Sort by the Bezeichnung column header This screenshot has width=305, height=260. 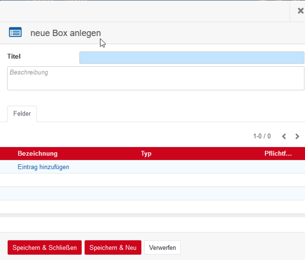[38, 154]
